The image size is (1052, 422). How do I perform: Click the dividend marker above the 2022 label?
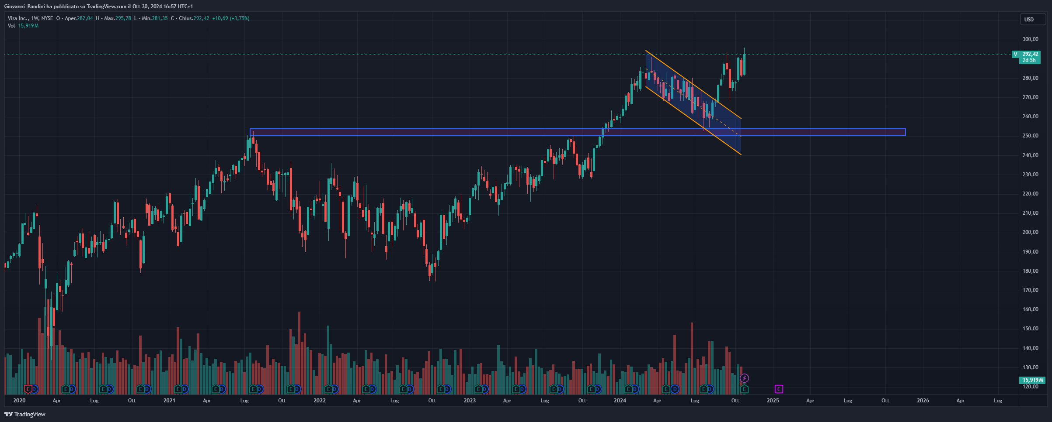[334, 389]
